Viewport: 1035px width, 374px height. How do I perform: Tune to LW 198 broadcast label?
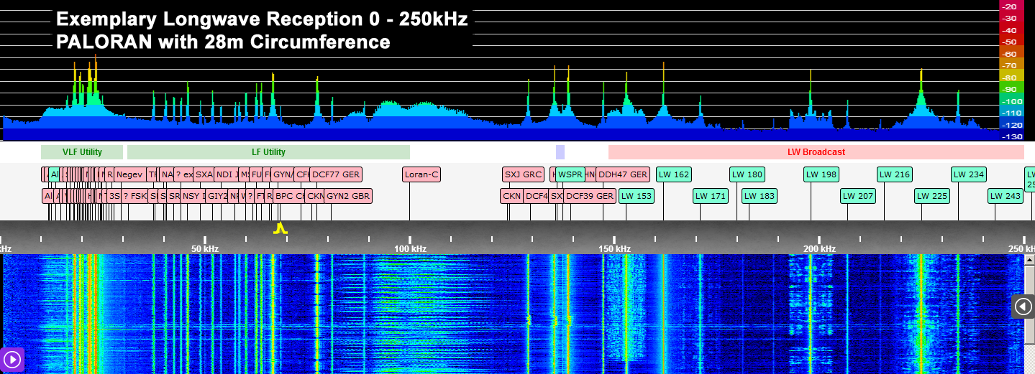pyautogui.click(x=821, y=174)
